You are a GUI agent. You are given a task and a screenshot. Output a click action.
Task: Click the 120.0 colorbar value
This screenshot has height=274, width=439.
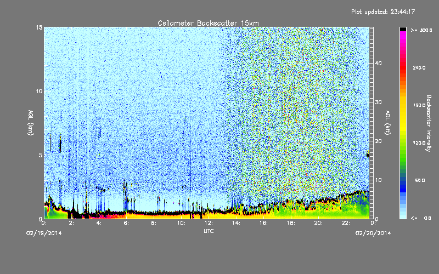coord(419,143)
